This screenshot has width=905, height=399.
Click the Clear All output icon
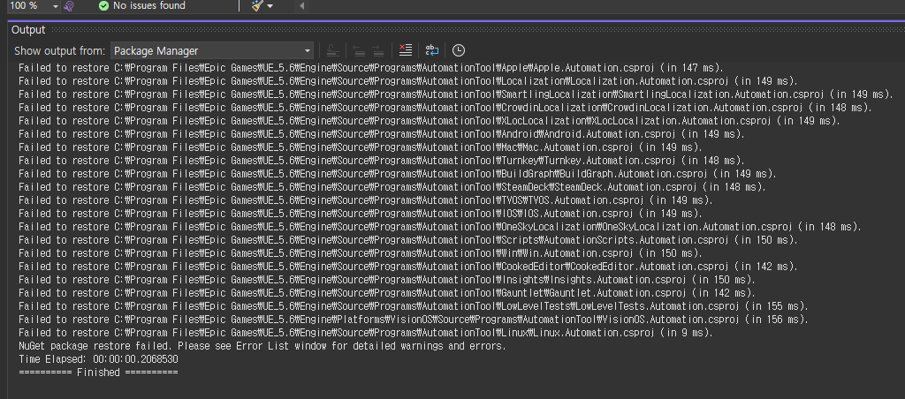tap(405, 50)
